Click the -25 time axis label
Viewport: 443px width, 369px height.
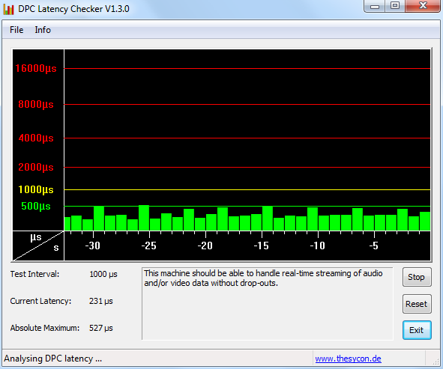pyautogui.click(x=149, y=246)
